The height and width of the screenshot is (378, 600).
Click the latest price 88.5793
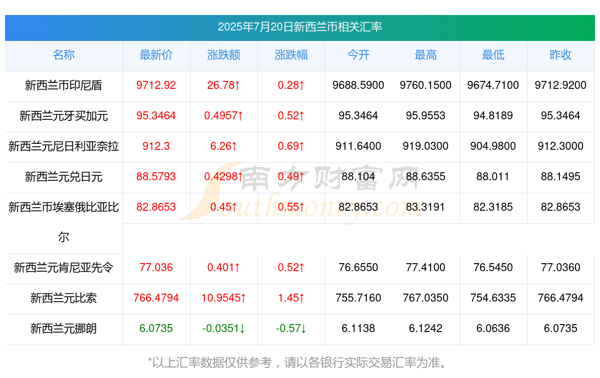point(156,177)
